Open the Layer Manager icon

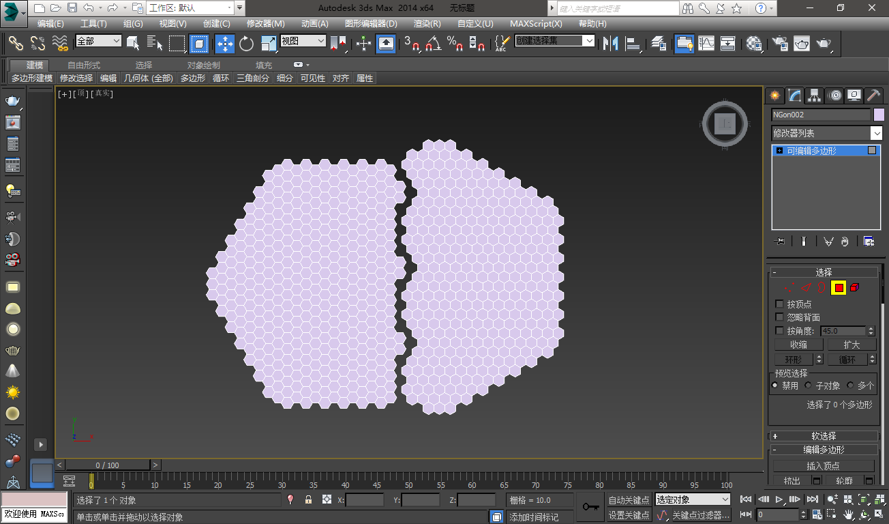click(658, 44)
